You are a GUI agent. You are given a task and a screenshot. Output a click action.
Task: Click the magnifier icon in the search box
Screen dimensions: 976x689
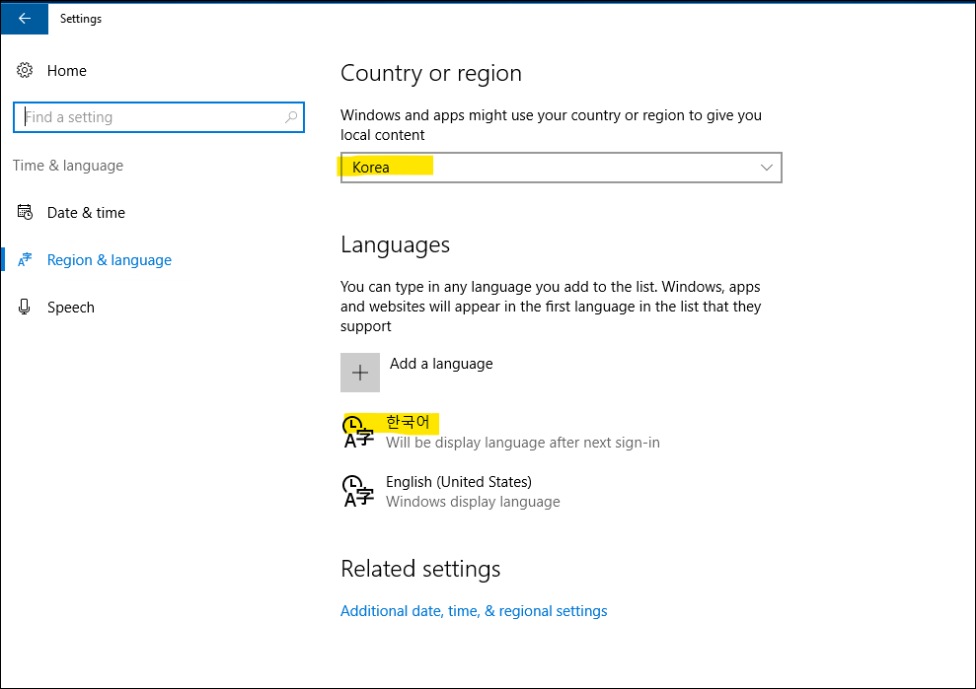coord(291,117)
